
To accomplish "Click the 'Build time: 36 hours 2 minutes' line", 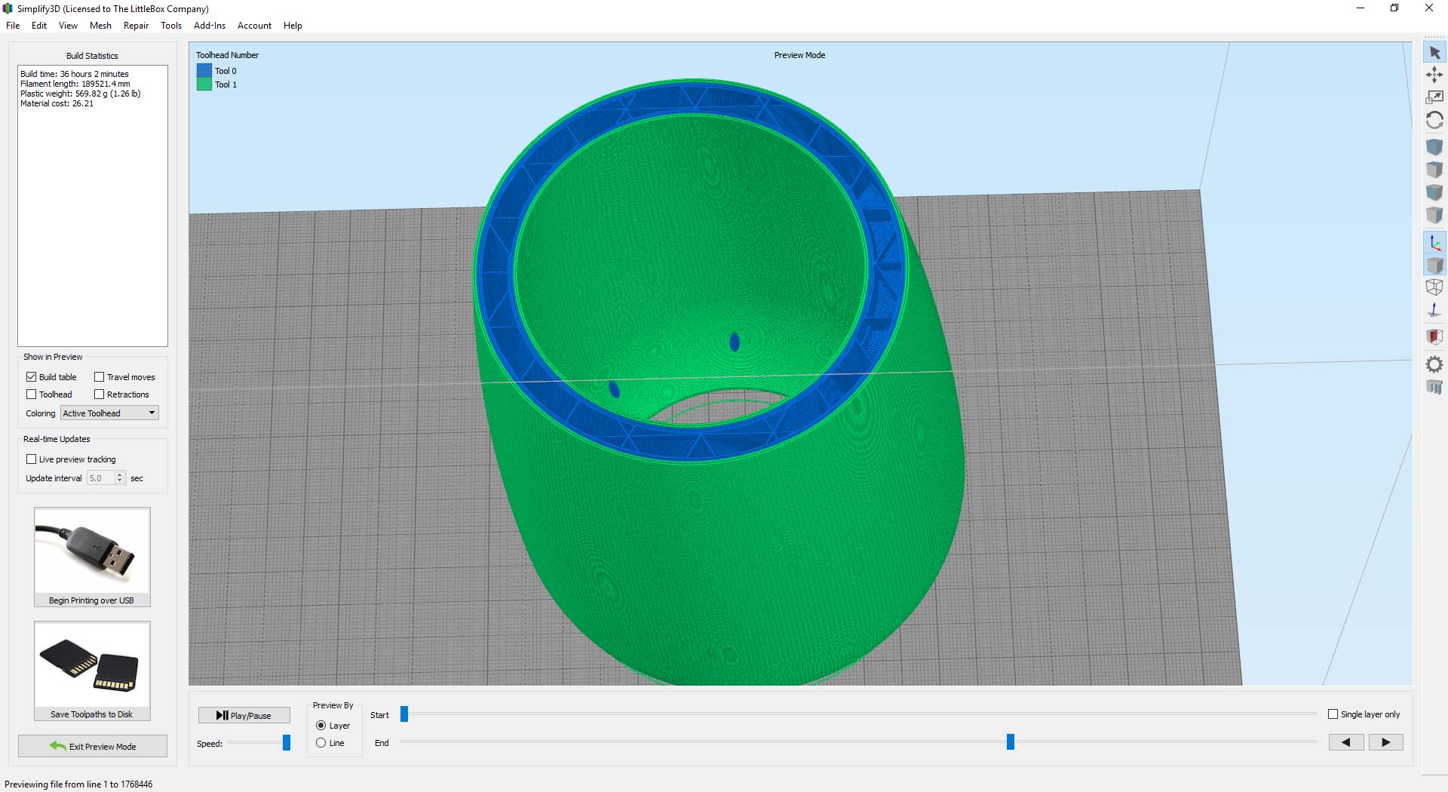I will point(75,74).
